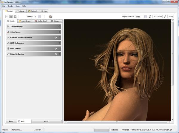Switch to the Log tab
The width and height of the screenshot is (179, 133).
pyautogui.click(x=44, y=11)
